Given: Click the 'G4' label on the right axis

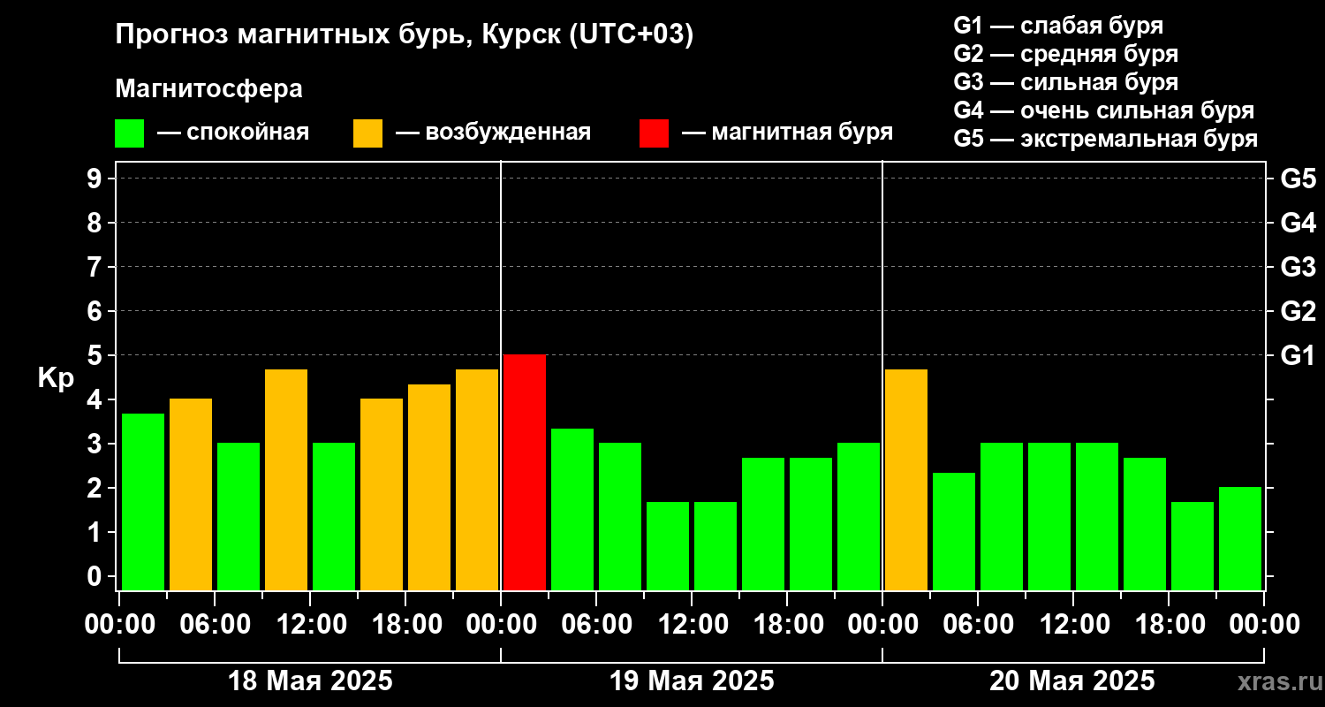Looking at the screenshot, I should [x=1298, y=223].
